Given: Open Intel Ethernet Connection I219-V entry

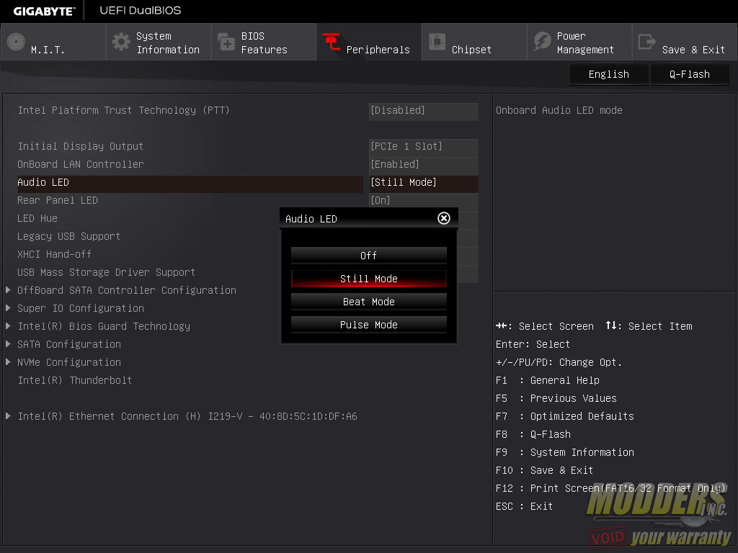Looking at the screenshot, I should 187,416.
